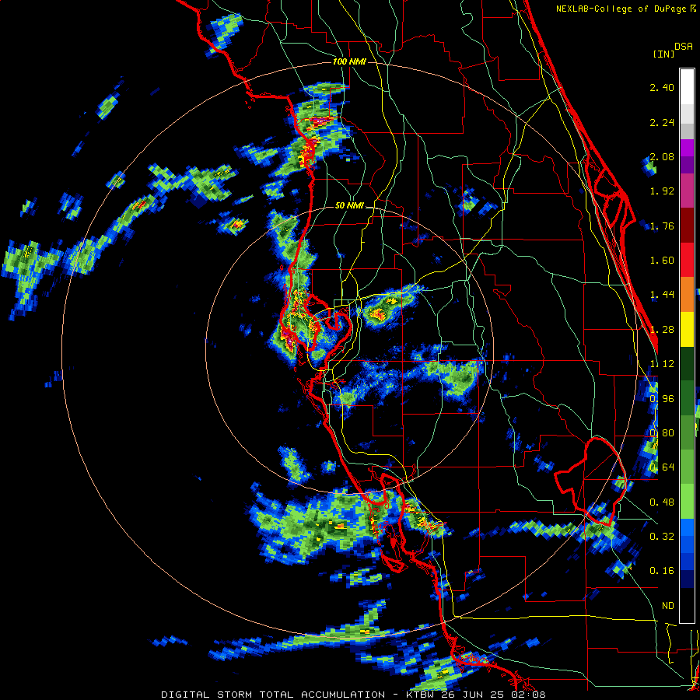
Task: Click the [IN] units label
Action: [x=663, y=54]
